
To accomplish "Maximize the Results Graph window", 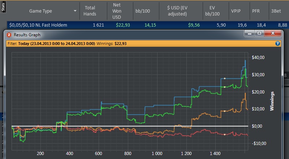I will pos(259,33).
